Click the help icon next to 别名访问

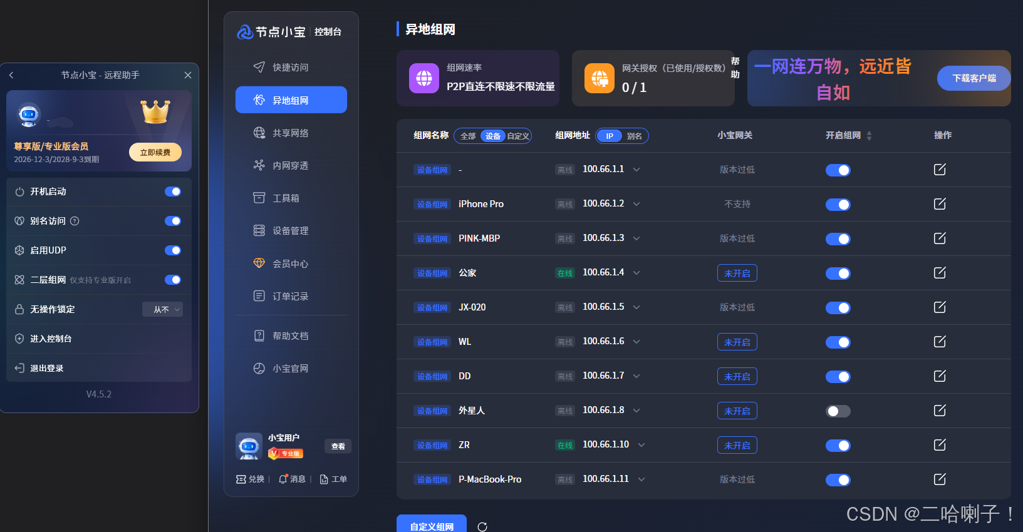click(x=75, y=221)
